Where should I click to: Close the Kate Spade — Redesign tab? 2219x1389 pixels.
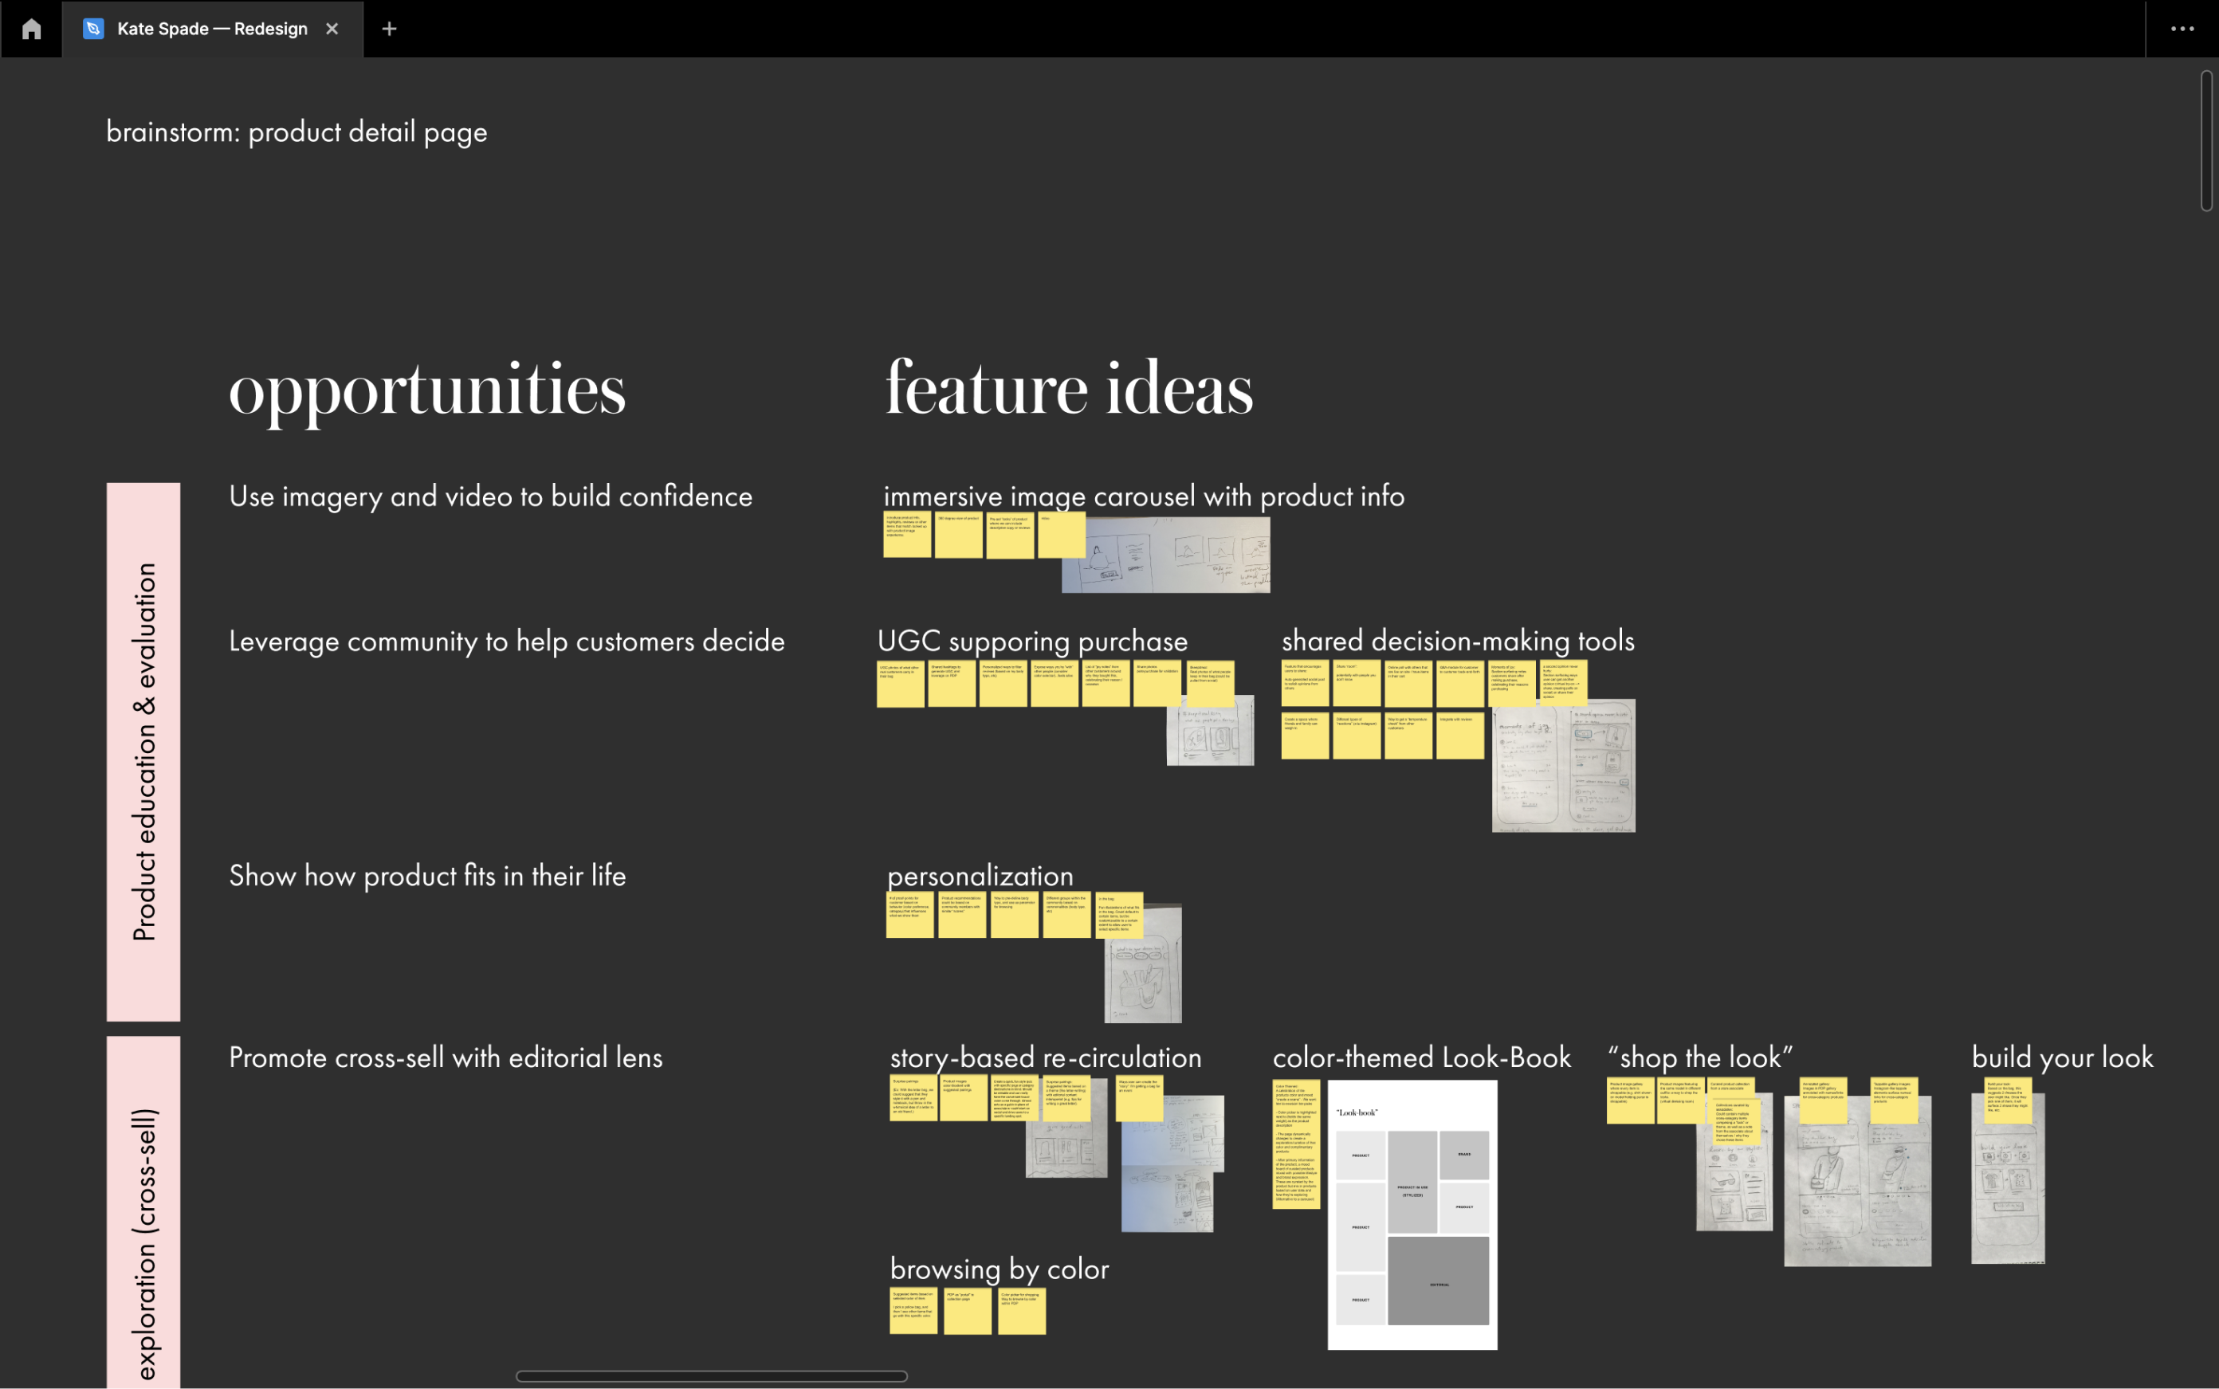coord(332,29)
